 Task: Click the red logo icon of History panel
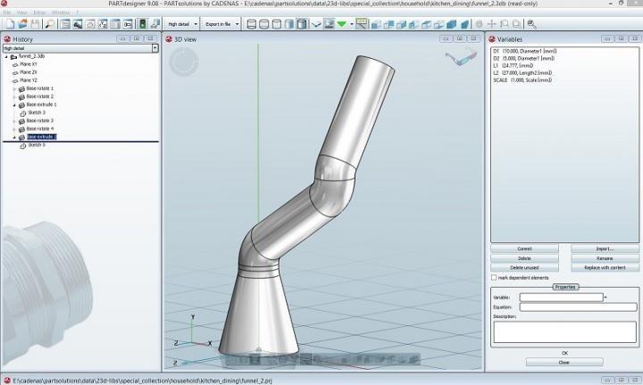[7, 39]
